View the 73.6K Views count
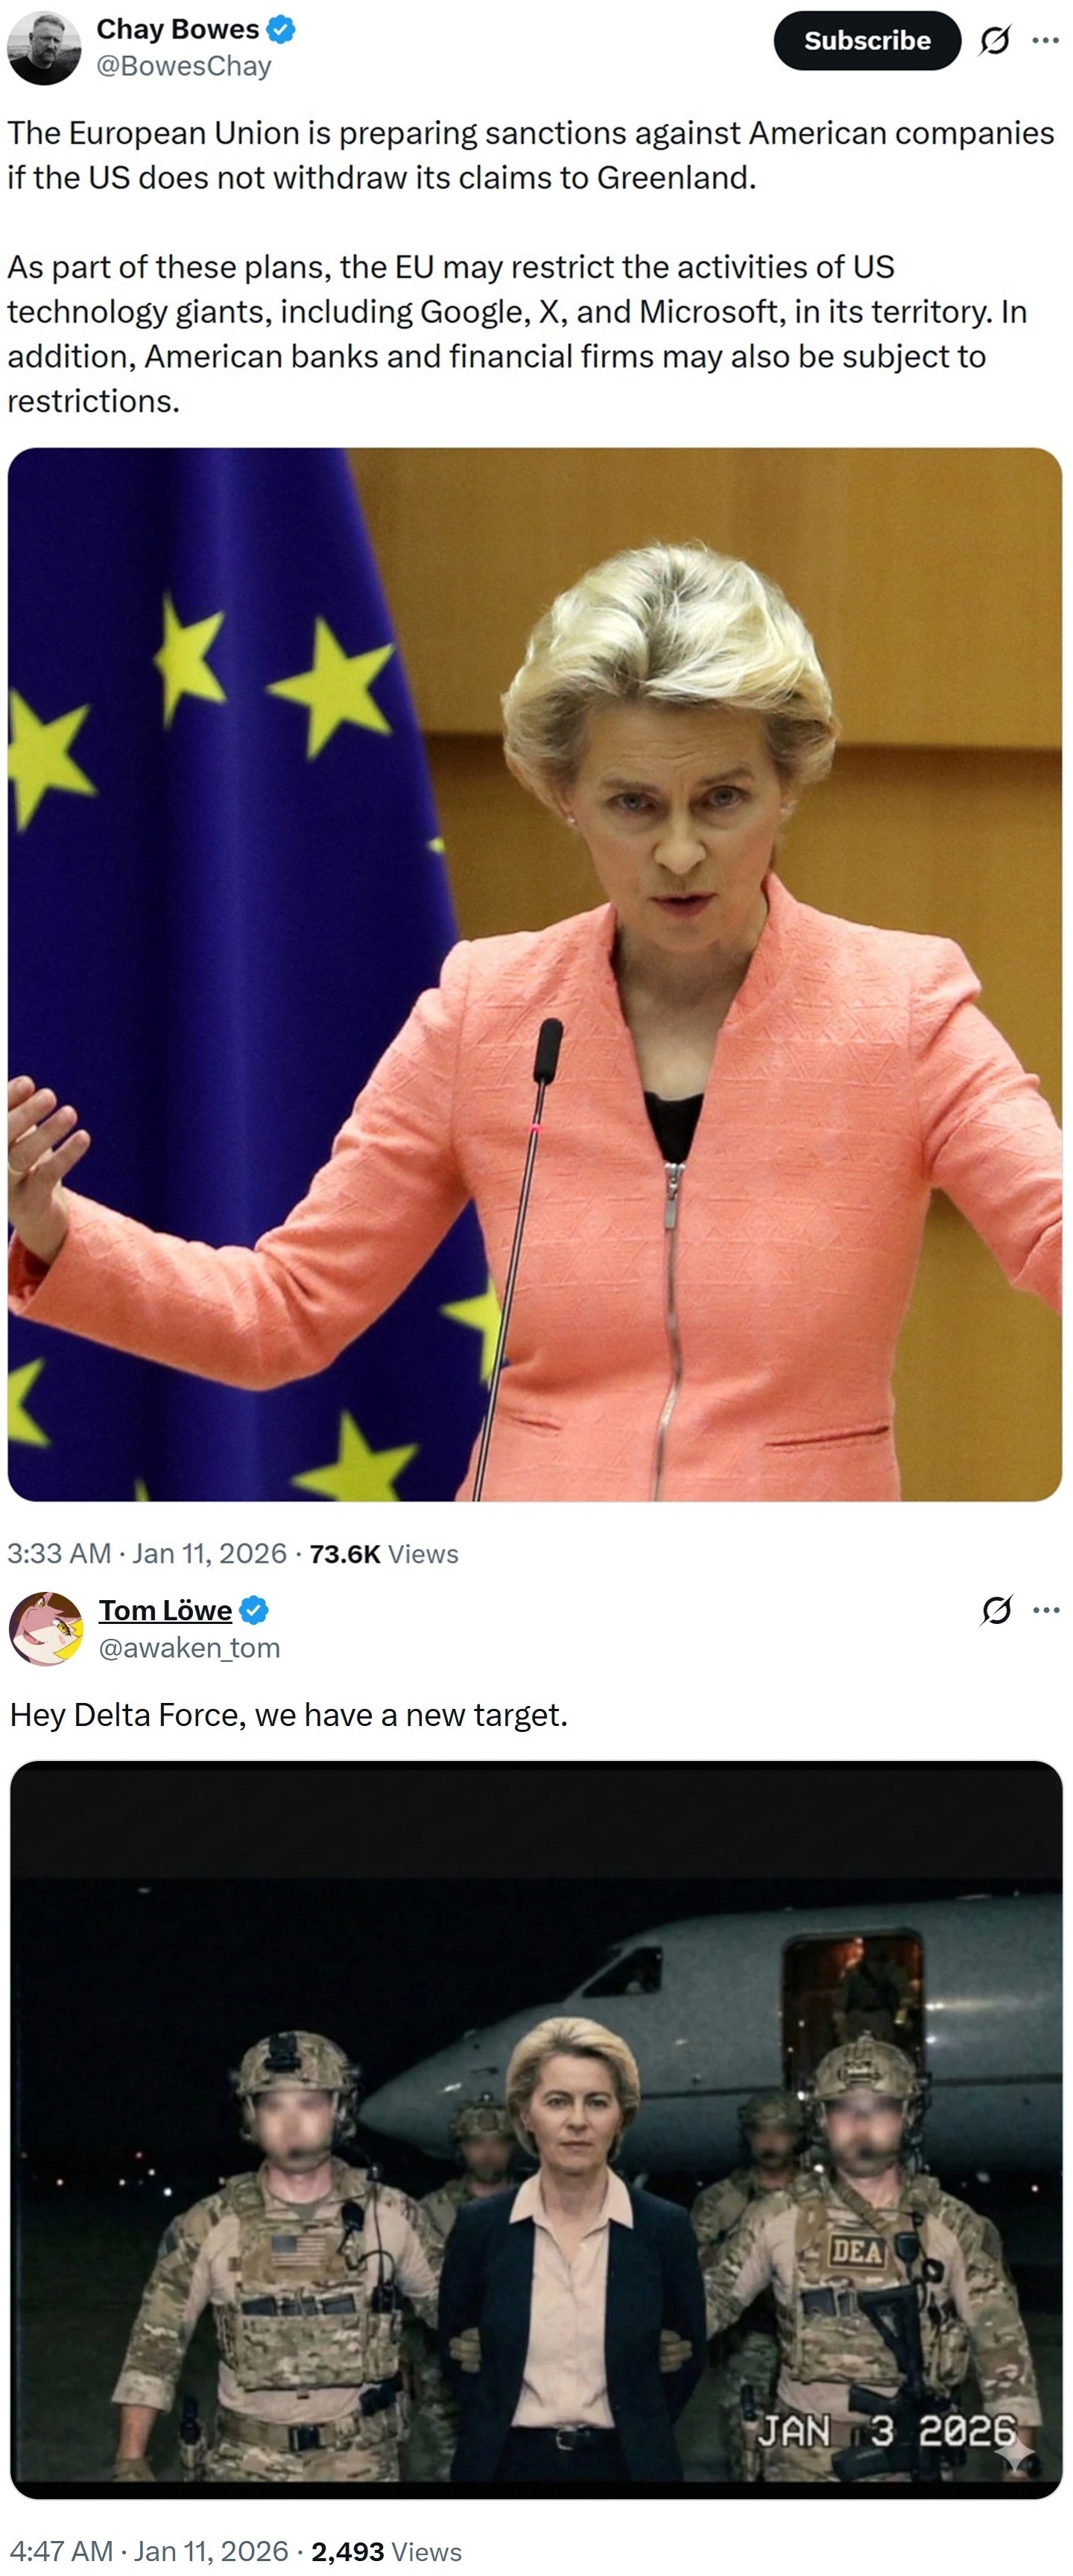 tap(384, 1553)
